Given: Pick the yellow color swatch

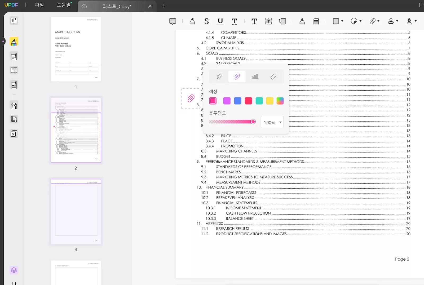Looking at the screenshot, I should (x=270, y=101).
